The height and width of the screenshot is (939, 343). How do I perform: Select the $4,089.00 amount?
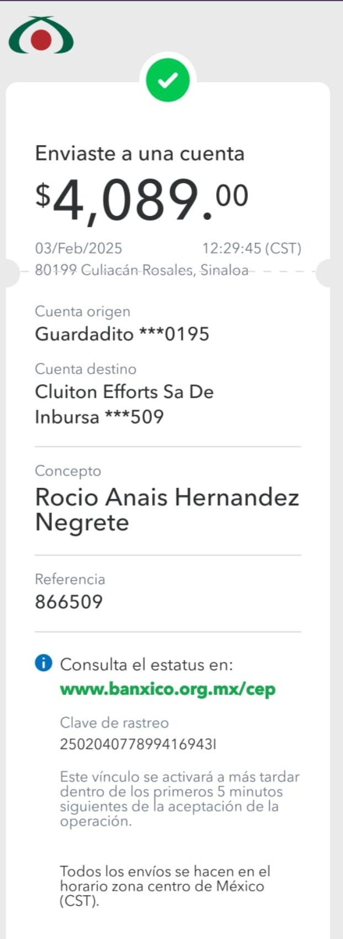(x=142, y=199)
